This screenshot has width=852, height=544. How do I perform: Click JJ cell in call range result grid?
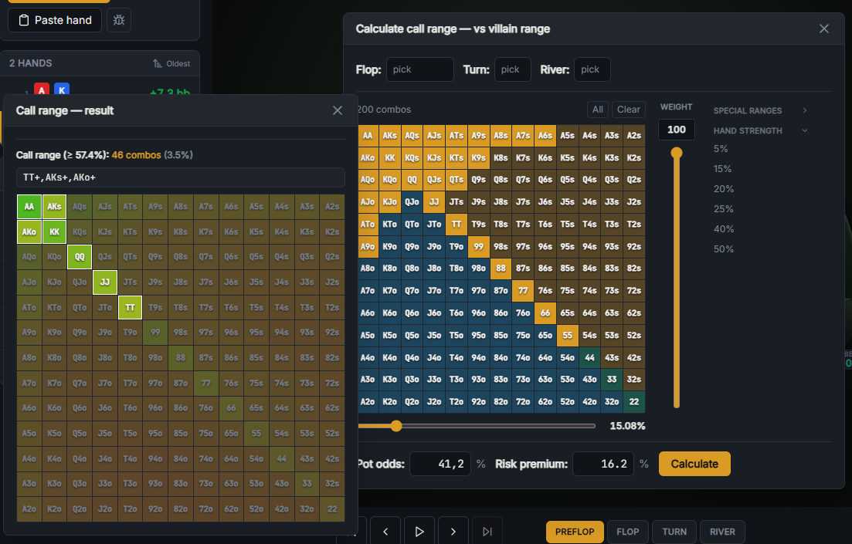point(105,282)
